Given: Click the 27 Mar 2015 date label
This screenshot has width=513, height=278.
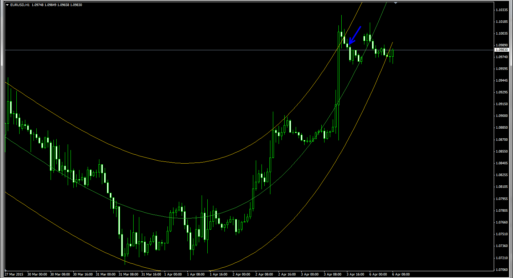Looking at the screenshot, I should (x=14, y=274).
